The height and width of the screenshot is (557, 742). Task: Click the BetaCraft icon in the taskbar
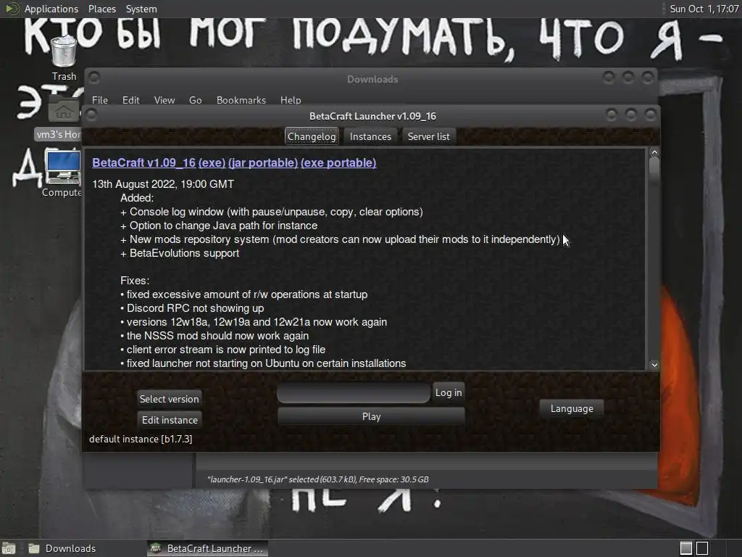155,548
